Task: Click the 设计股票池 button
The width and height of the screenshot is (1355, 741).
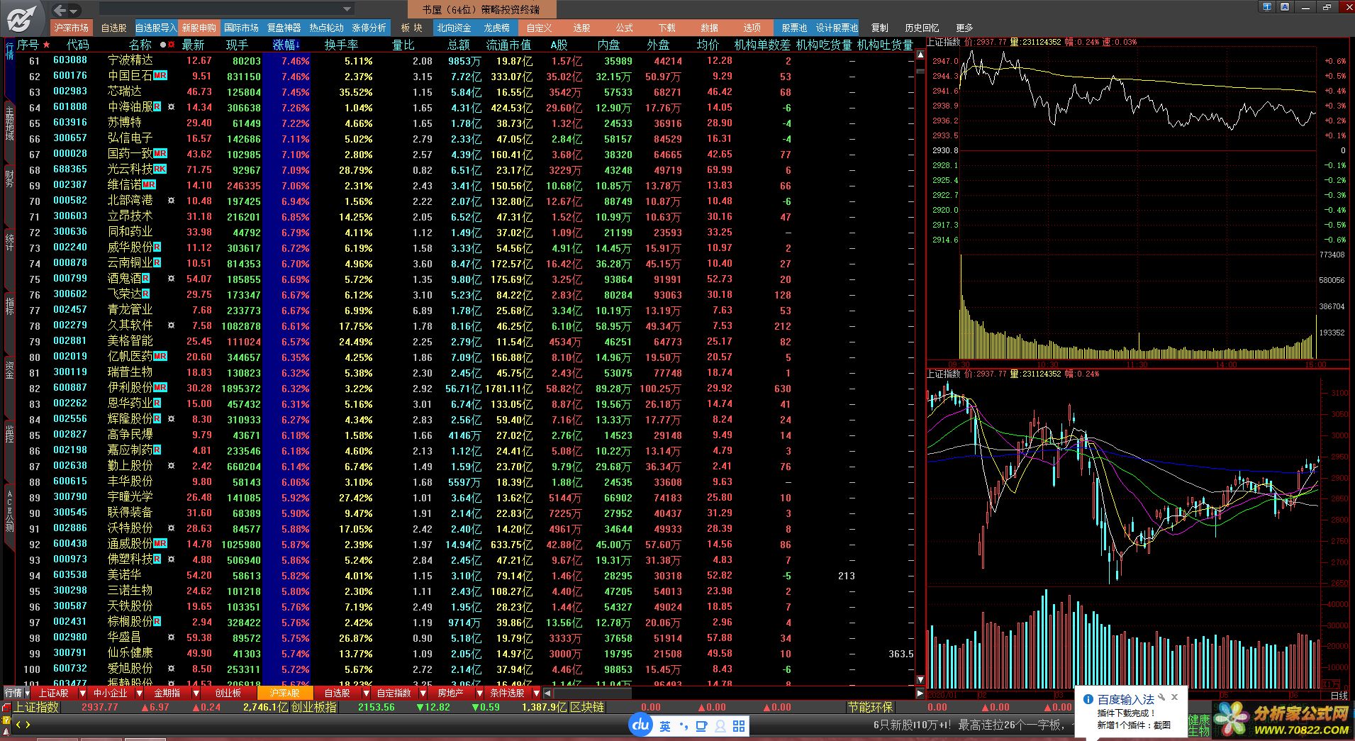Action: click(x=837, y=28)
